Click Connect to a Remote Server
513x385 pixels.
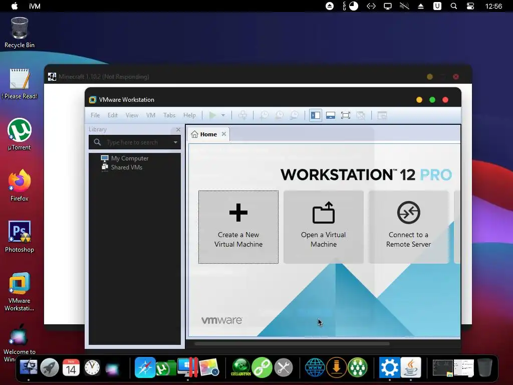pyautogui.click(x=408, y=227)
